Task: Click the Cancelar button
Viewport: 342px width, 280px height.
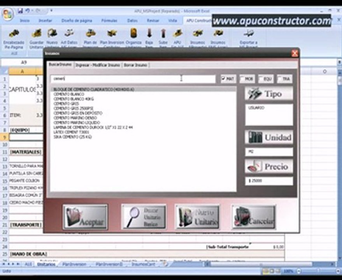Action: [254, 217]
